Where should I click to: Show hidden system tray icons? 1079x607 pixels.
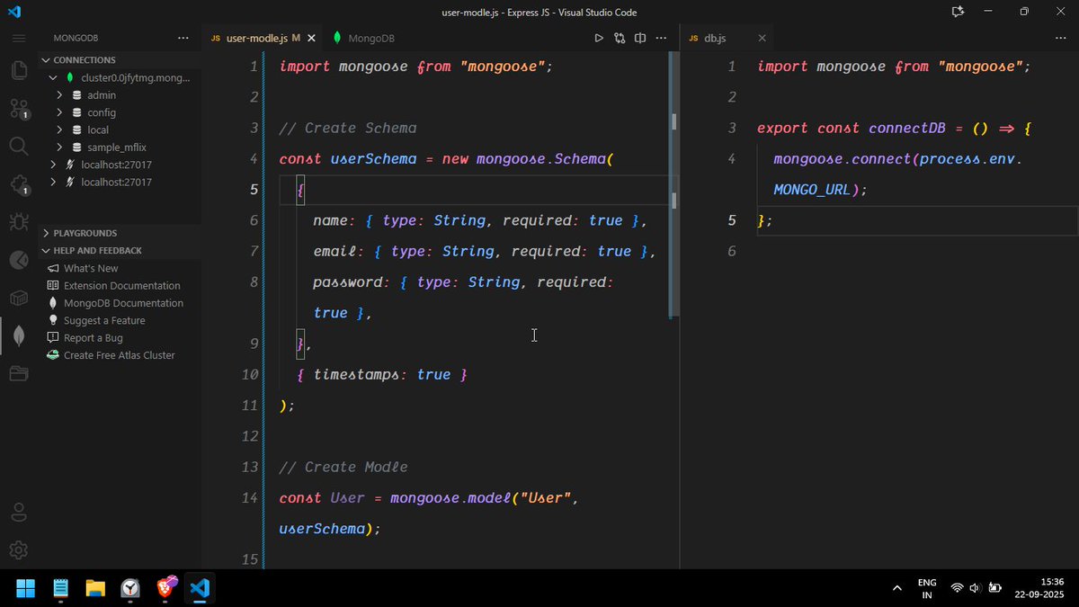[896, 588]
